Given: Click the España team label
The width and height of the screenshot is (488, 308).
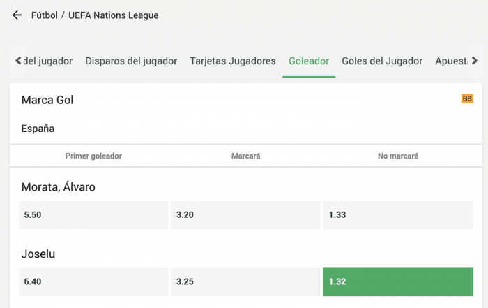Looking at the screenshot, I should point(38,129).
